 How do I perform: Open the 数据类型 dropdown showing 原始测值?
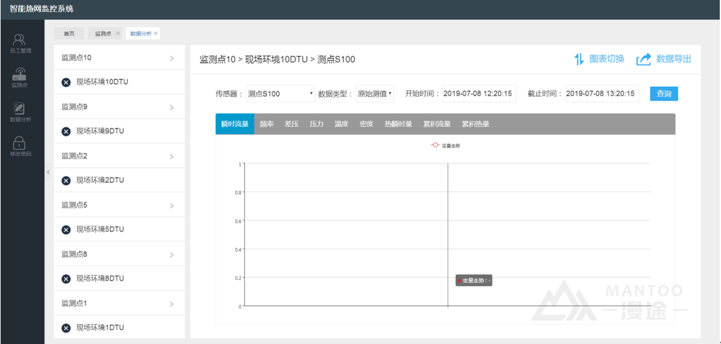point(374,94)
